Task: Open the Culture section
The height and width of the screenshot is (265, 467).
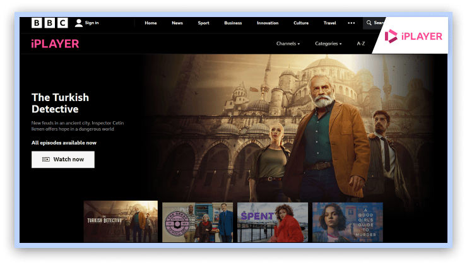Action: pos(301,23)
